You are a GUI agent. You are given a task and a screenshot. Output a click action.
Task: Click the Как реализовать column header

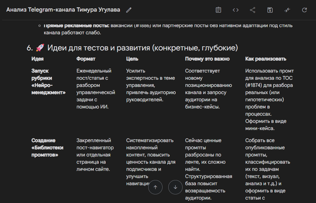(x=266, y=59)
